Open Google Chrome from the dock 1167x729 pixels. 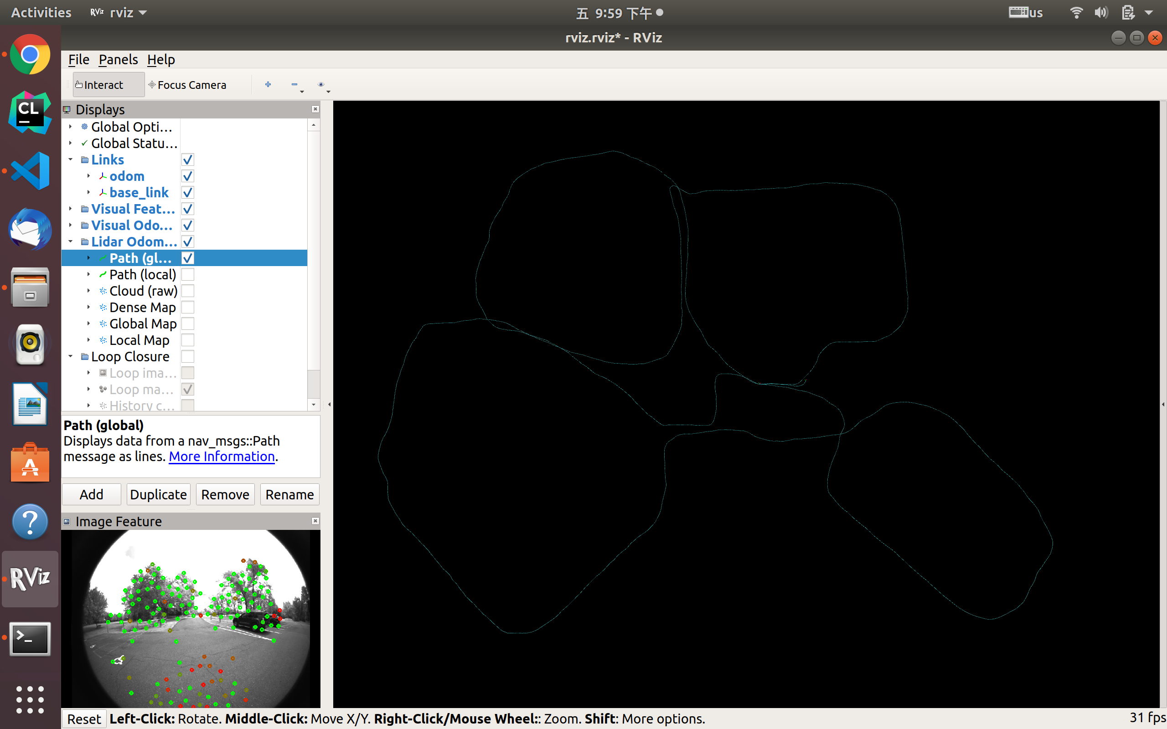point(30,55)
